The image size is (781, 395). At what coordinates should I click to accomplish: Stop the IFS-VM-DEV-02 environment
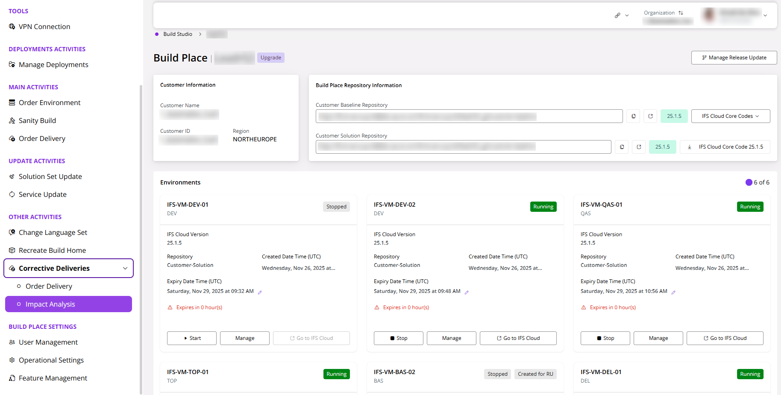(x=398, y=338)
